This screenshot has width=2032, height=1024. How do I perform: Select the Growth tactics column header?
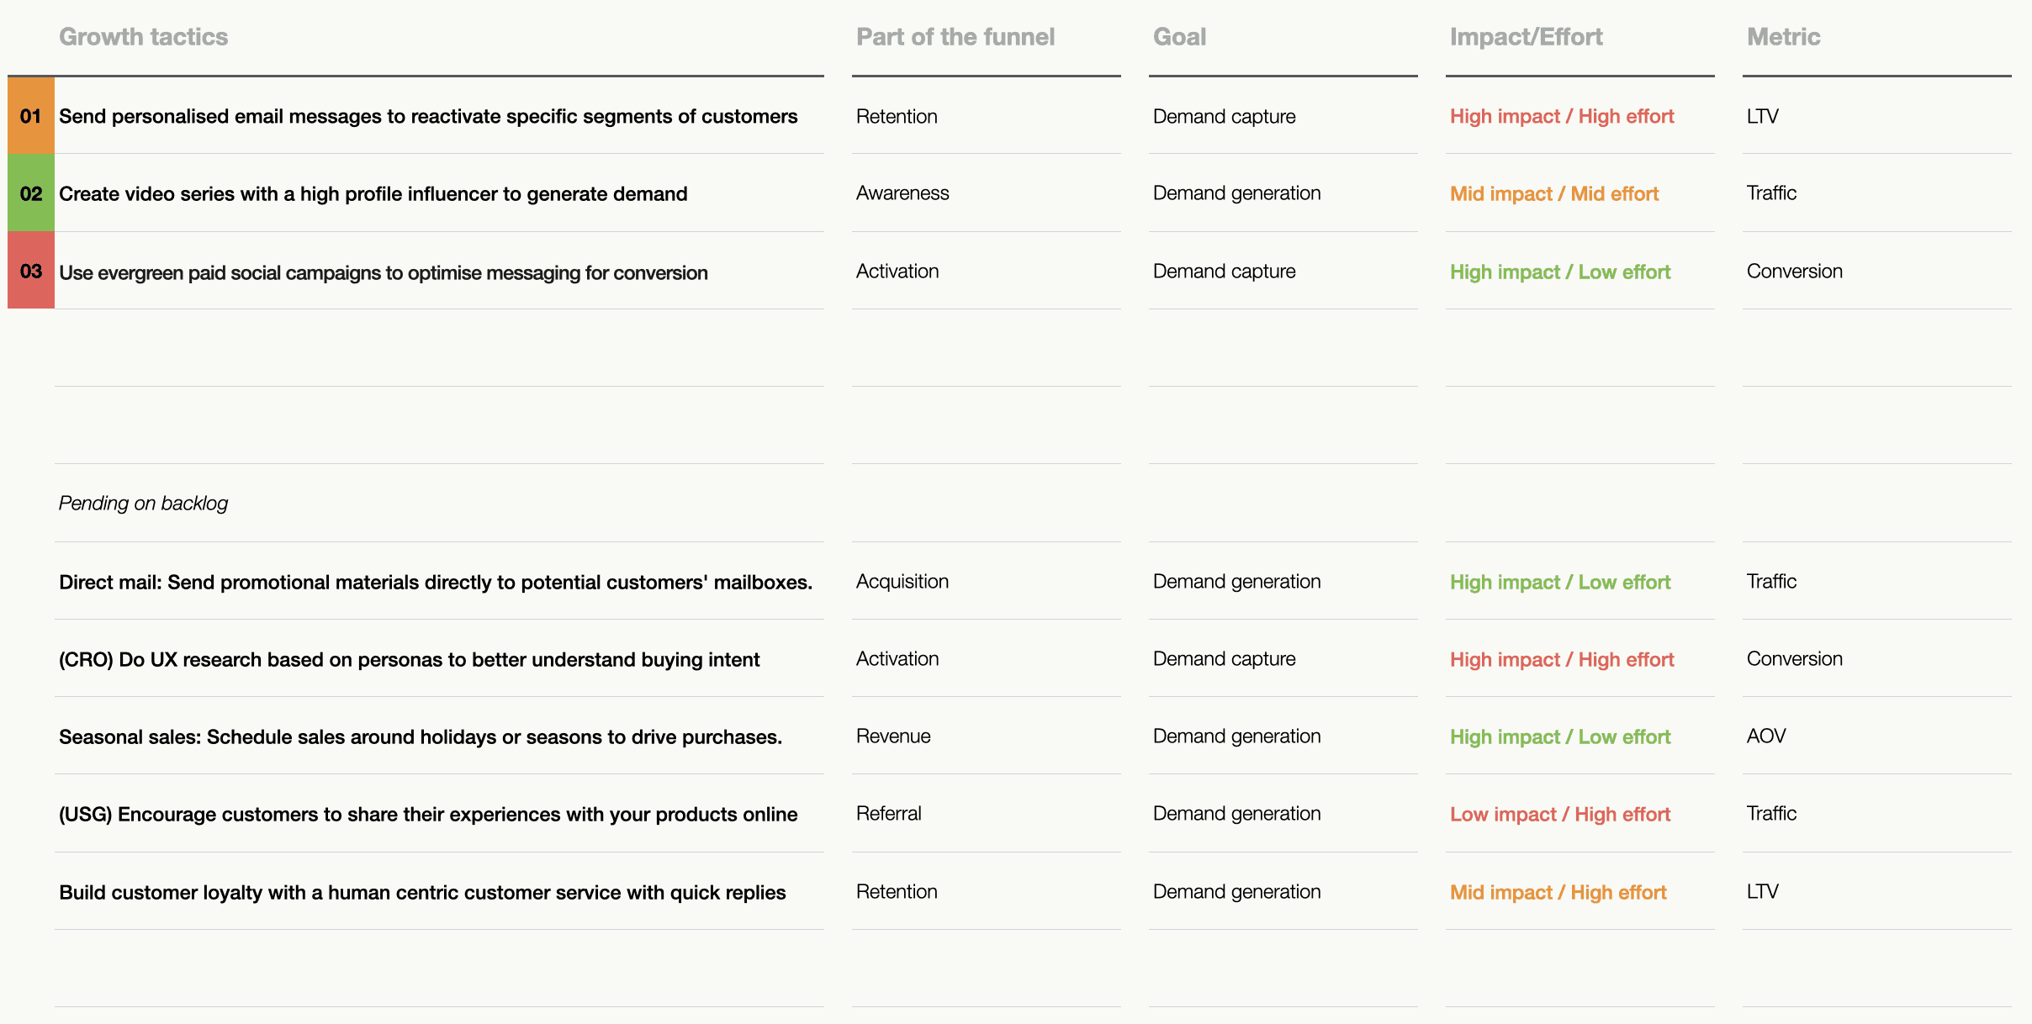[x=143, y=37]
